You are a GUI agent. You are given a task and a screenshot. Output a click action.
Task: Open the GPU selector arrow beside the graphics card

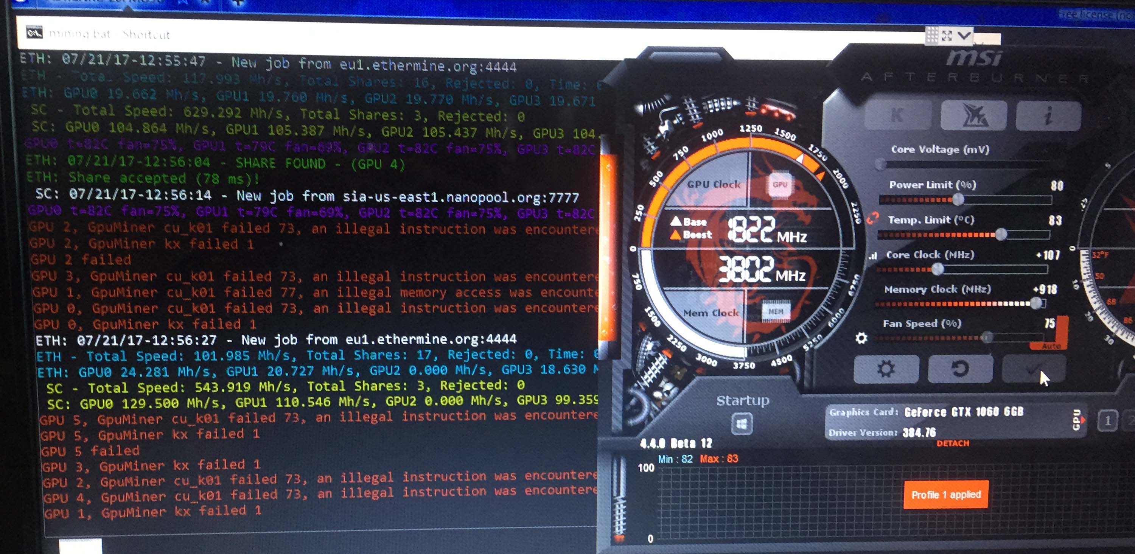click(1077, 419)
